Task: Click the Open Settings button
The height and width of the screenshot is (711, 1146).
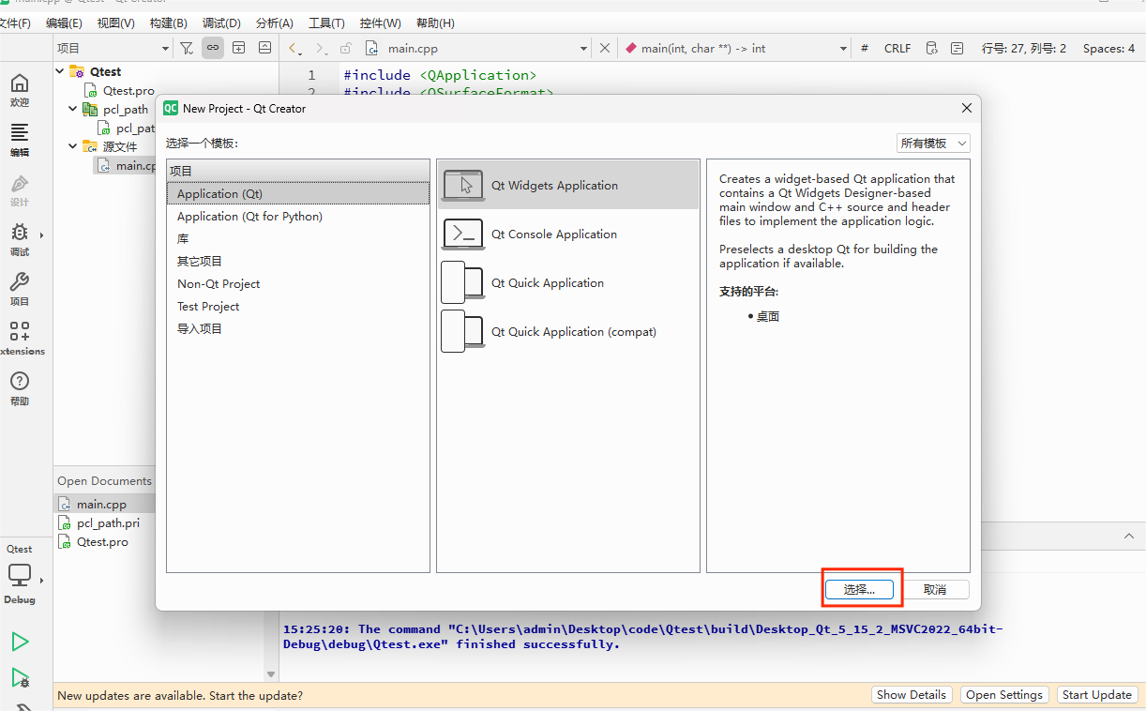Action: pos(1004,695)
